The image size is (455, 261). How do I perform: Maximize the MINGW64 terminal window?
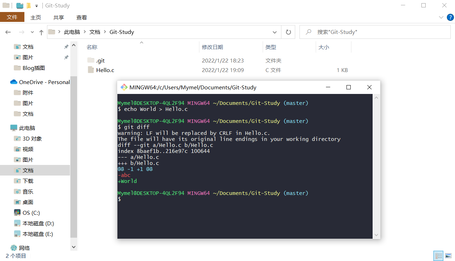pos(349,87)
